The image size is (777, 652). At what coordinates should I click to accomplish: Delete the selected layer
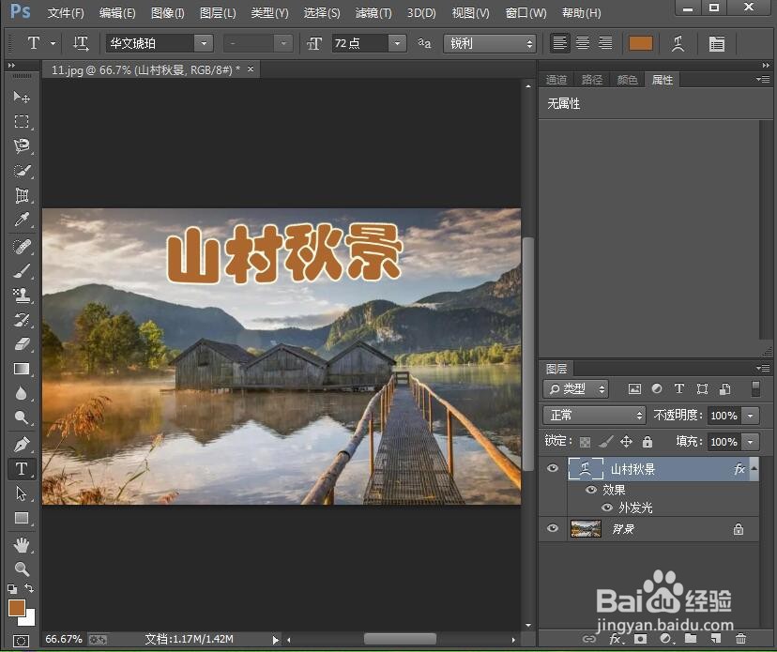click(740, 639)
